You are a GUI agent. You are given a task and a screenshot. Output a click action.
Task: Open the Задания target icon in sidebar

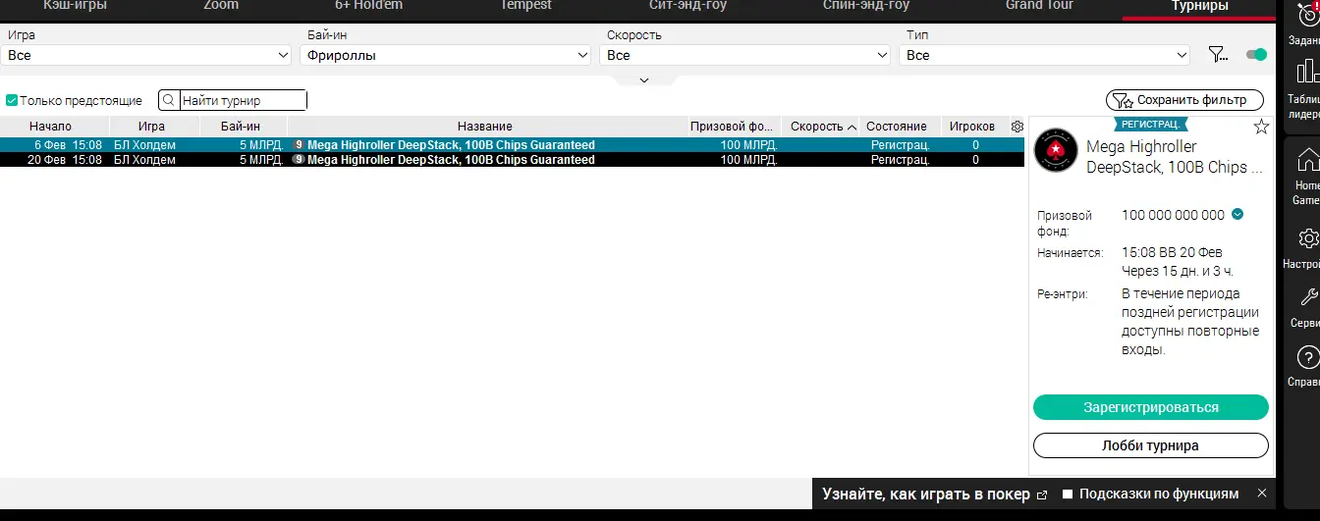coord(1306,16)
